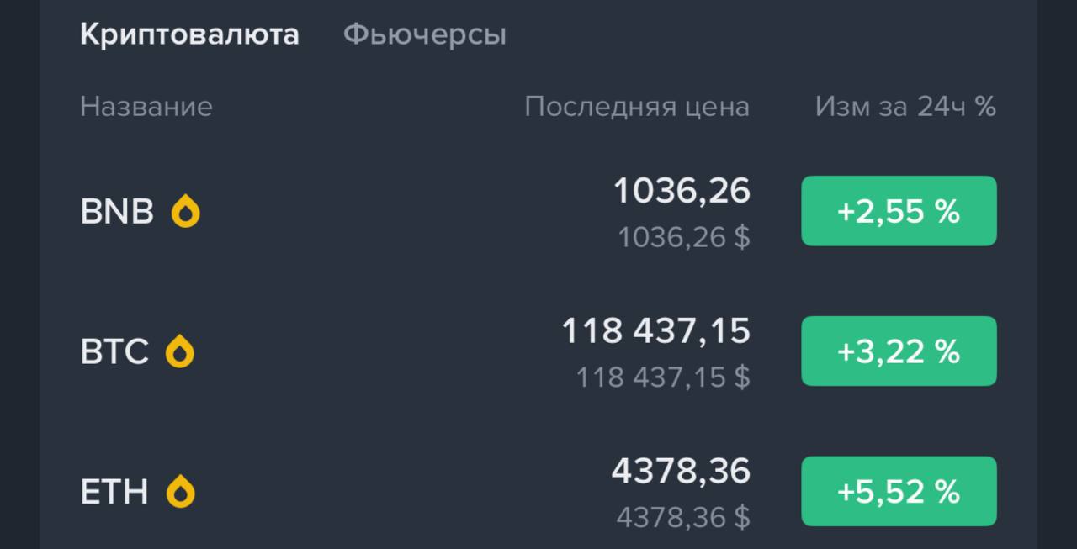
Task: Click the hot flame icon beside ETH
Action: pyautogui.click(x=180, y=491)
